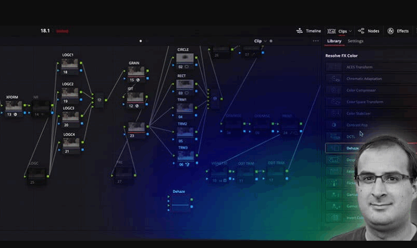Click the Nodes graph icon
The width and height of the screenshot is (417, 248).
point(361,31)
